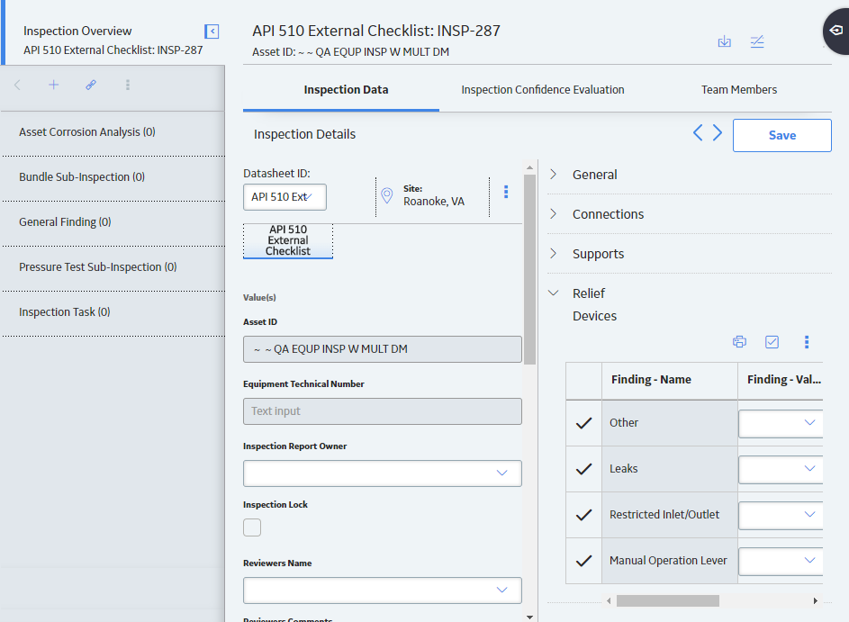Select the API 510 External Checklist datasheet tab
This screenshot has height=622, width=849.
click(x=288, y=241)
